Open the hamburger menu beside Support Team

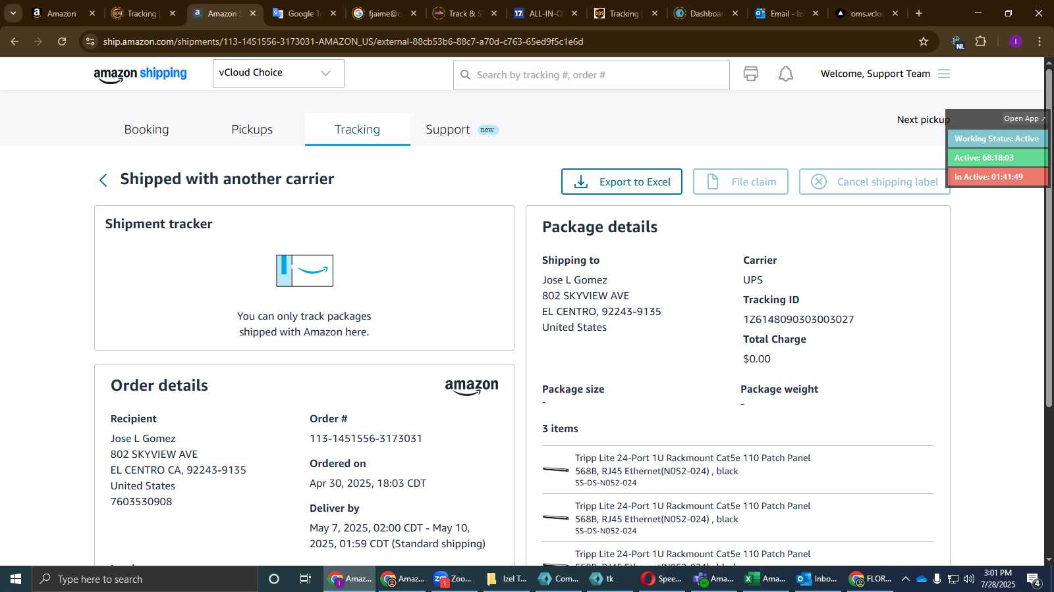944,74
